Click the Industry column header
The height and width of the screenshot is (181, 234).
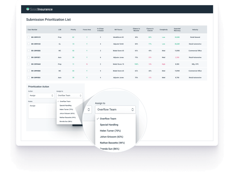(x=195, y=29)
